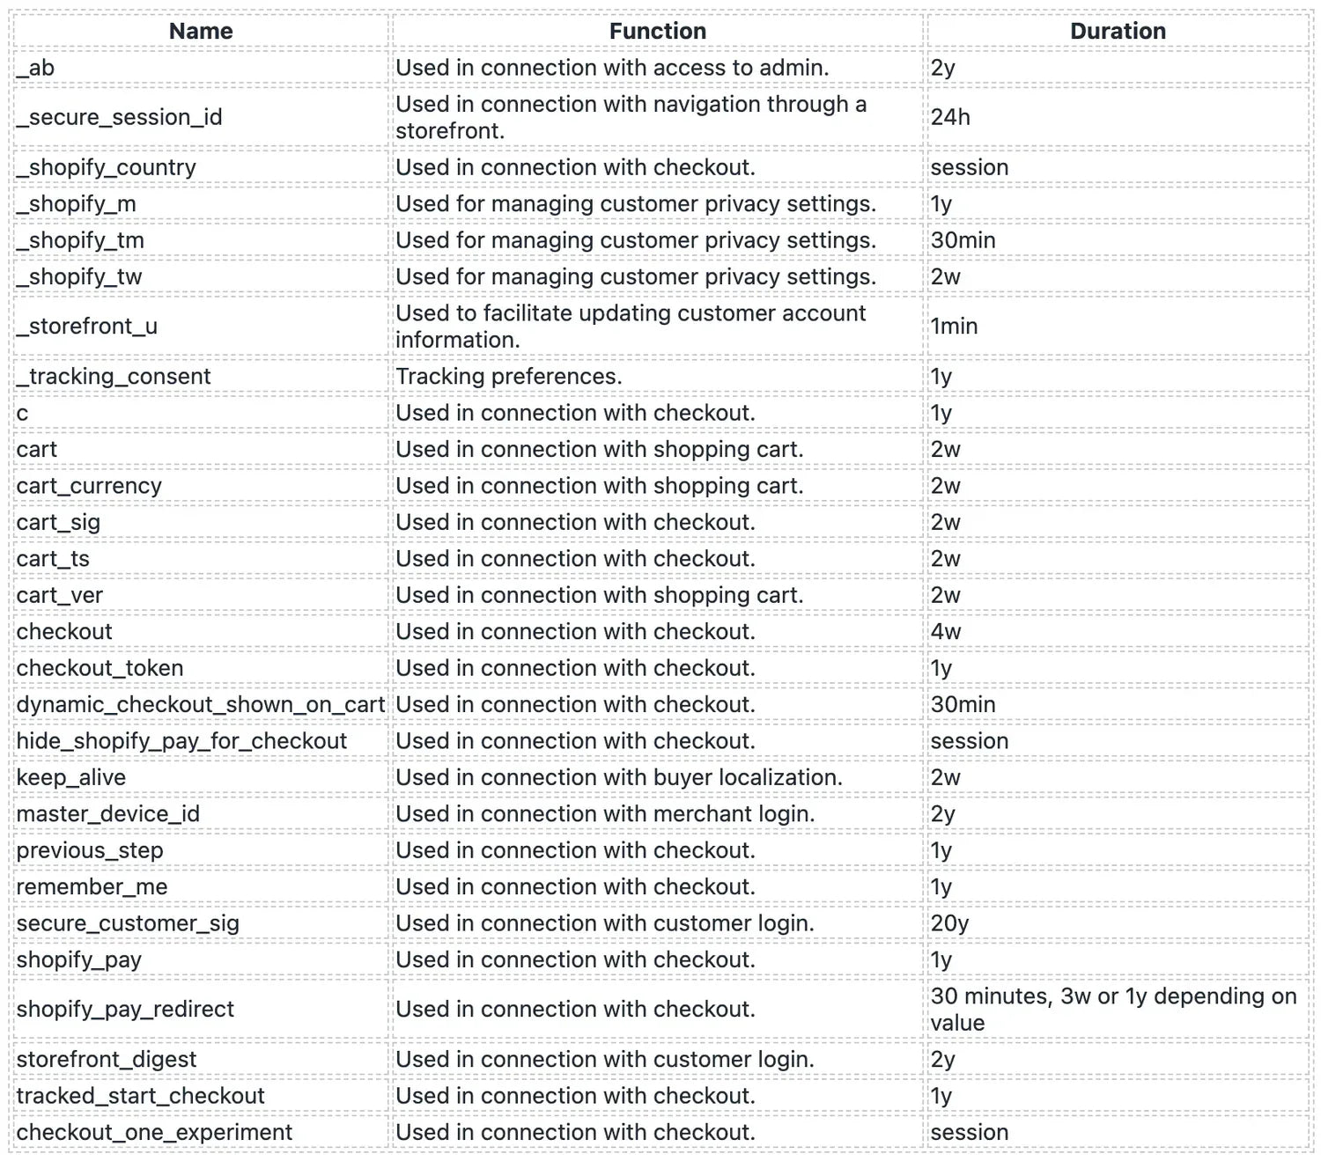The height and width of the screenshot is (1161, 1321).
Task: Click the '30 minutes, 3w or 1y' duration cell
Action: [1113, 1010]
